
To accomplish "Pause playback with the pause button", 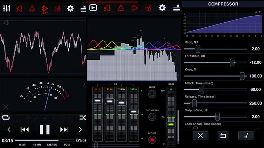I will [x=45, y=129].
